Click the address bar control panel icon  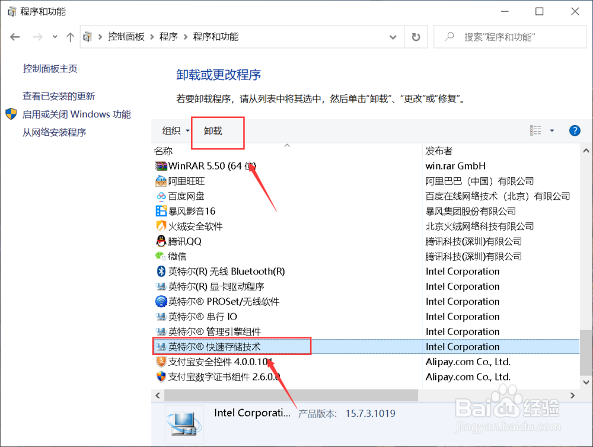click(87, 37)
